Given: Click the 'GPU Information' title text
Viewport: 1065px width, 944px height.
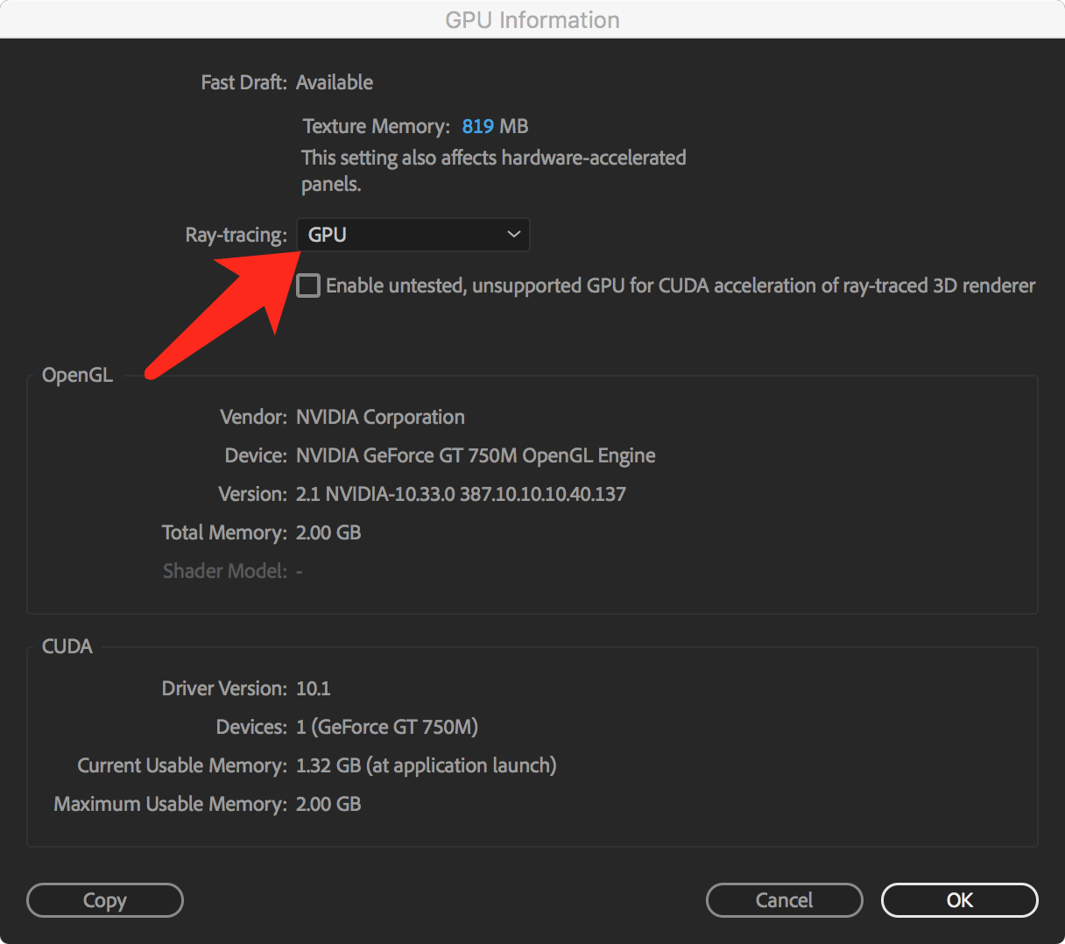Looking at the screenshot, I should [532, 20].
